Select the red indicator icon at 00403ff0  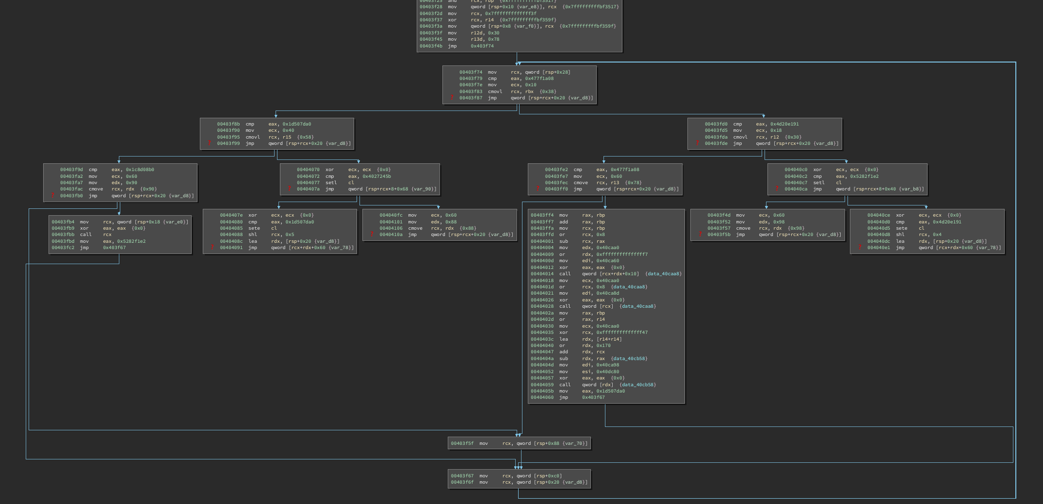point(538,189)
